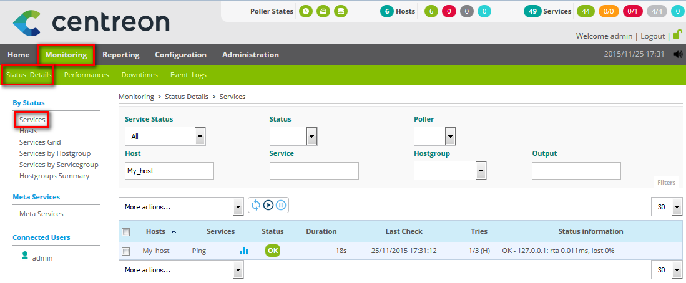The height and width of the screenshot is (283, 686).
Task: Open the bottom More actions dropdown
Action: 181,270
